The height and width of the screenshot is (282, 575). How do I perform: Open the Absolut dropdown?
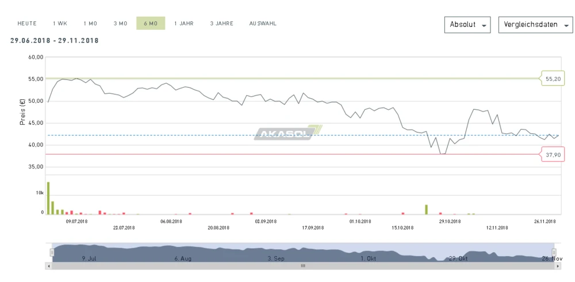pos(467,25)
